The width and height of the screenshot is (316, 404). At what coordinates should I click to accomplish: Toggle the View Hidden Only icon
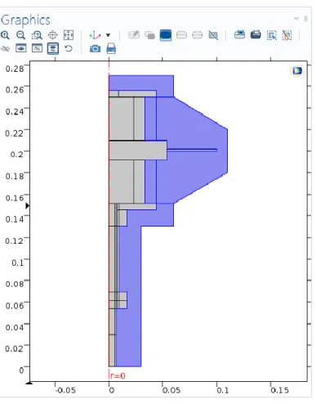point(37,48)
